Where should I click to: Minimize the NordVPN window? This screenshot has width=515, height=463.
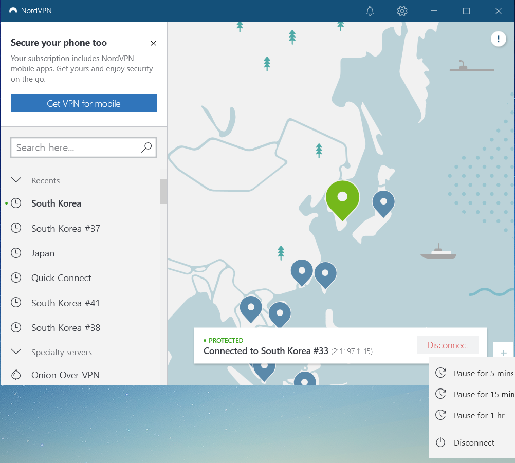point(434,11)
